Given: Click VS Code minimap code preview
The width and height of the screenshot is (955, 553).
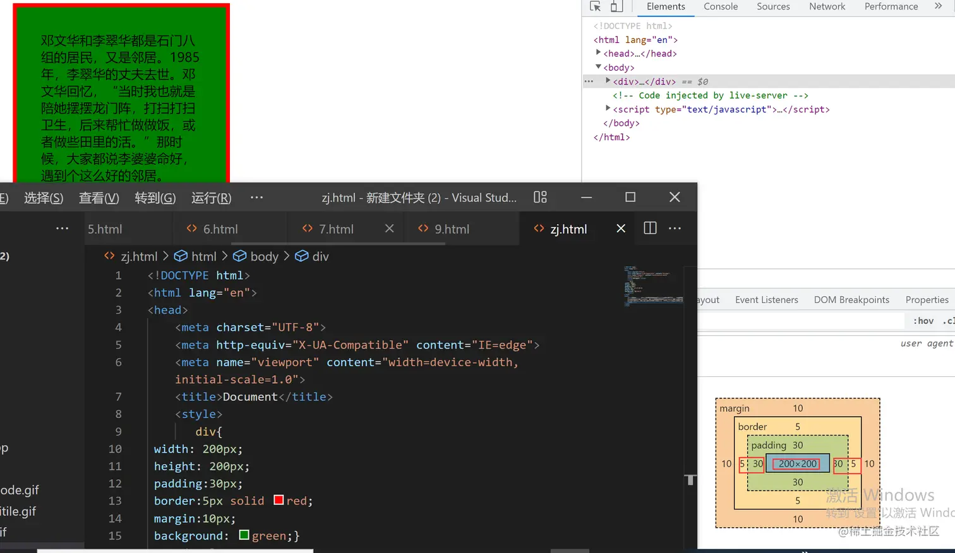Looking at the screenshot, I should click(x=653, y=286).
